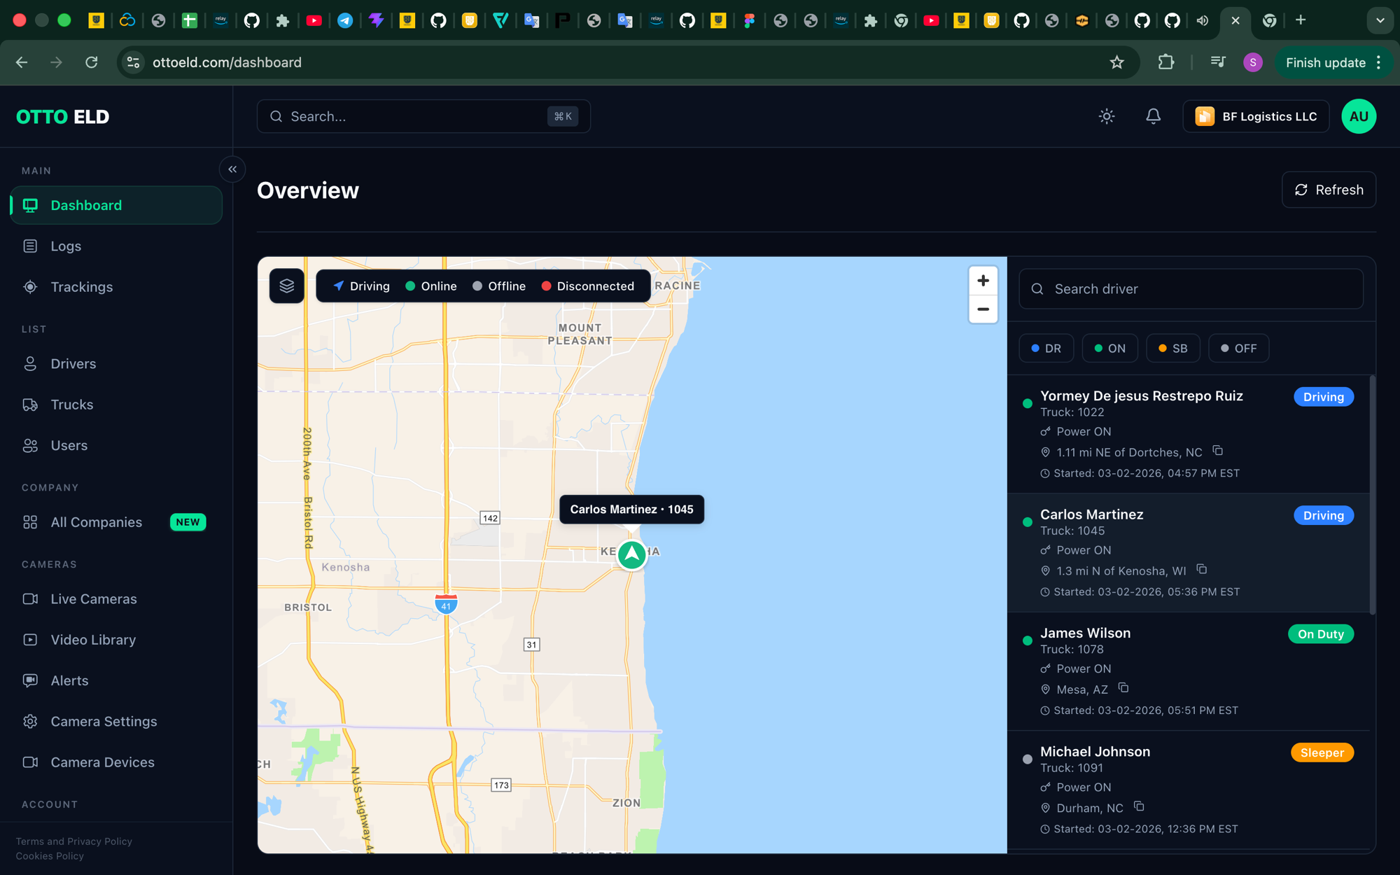Viewport: 1400px width, 875px height.
Task: Switch to the Dashboard menu item
Action: tap(86, 205)
